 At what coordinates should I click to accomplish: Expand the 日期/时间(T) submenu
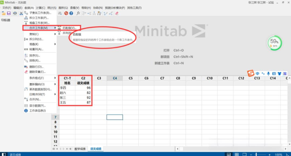coord(40,94)
